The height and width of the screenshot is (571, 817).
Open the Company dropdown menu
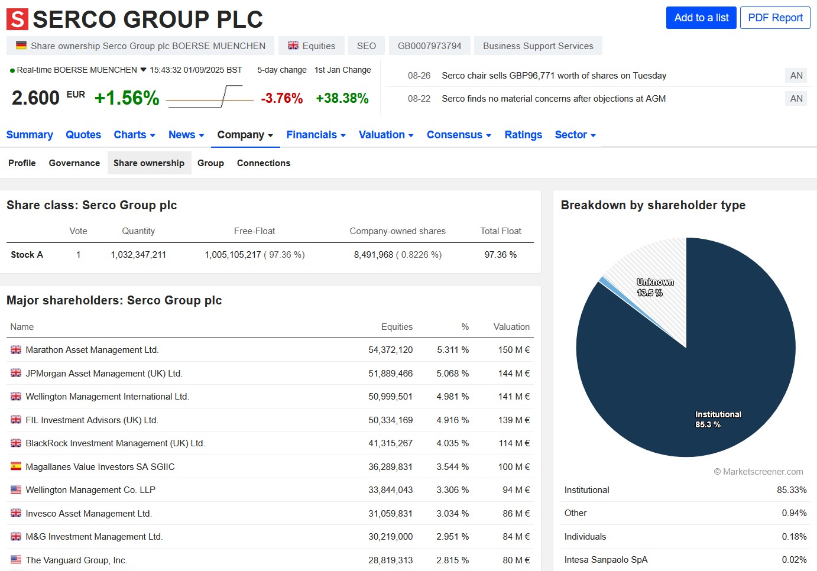pos(245,135)
